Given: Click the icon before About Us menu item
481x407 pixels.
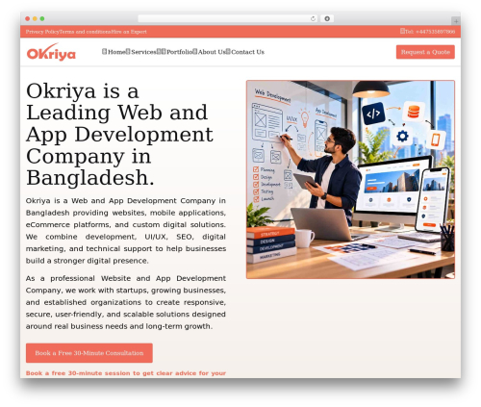Looking at the screenshot, I should coord(195,52).
